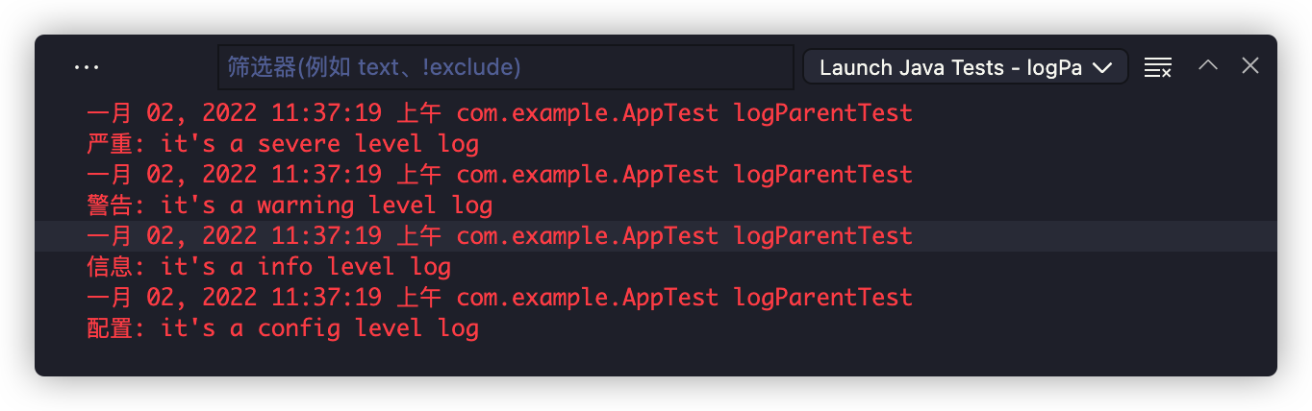Click the 严重 level label
Viewport: 1312px width, 411px height.
[107, 144]
